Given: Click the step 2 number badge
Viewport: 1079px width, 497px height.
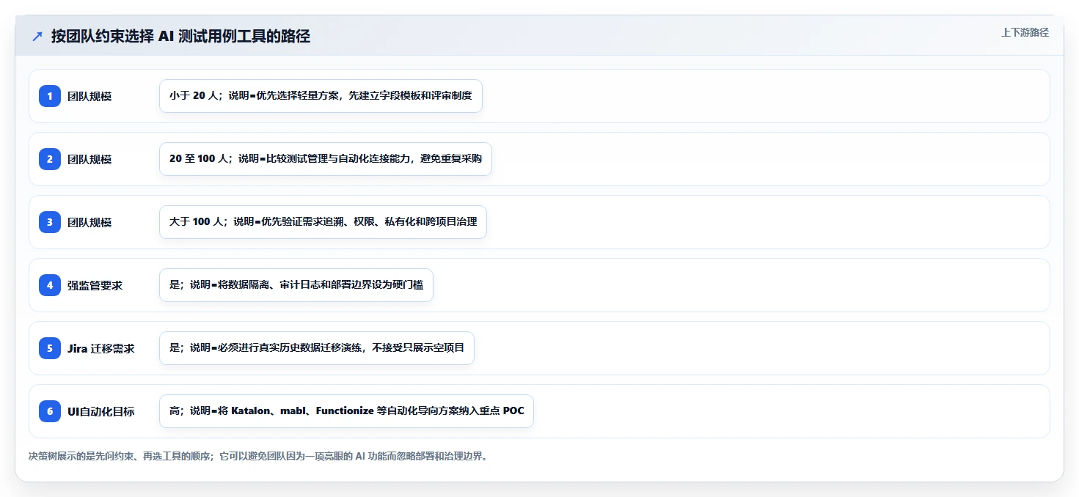Looking at the screenshot, I should pos(50,159).
